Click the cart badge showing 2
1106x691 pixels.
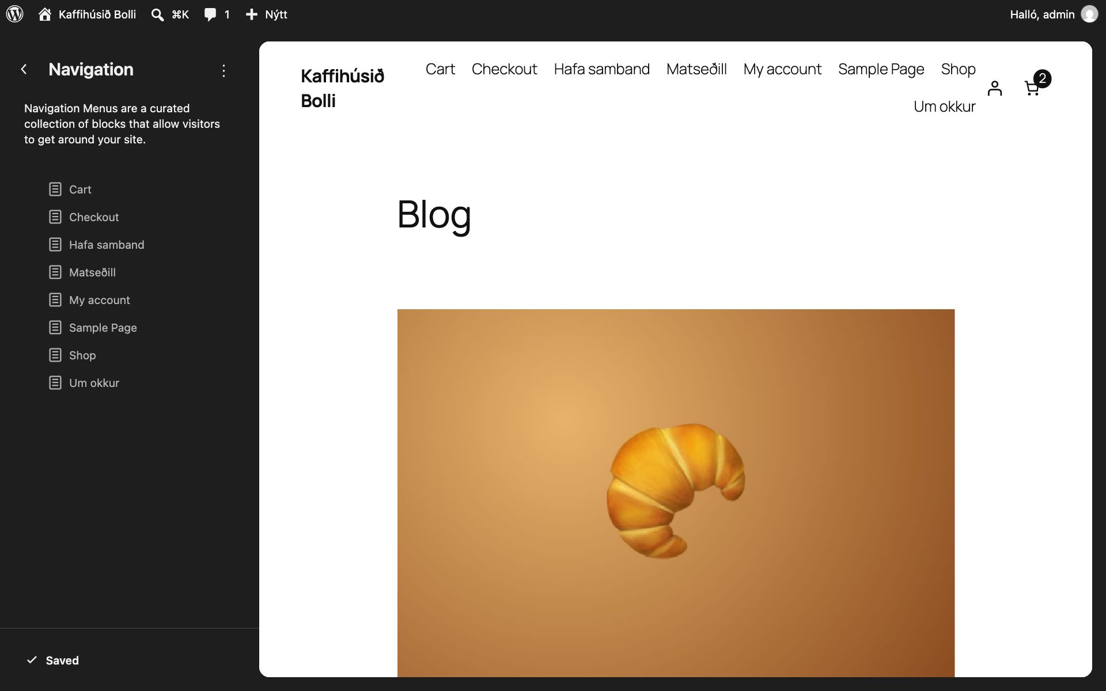click(x=1042, y=78)
